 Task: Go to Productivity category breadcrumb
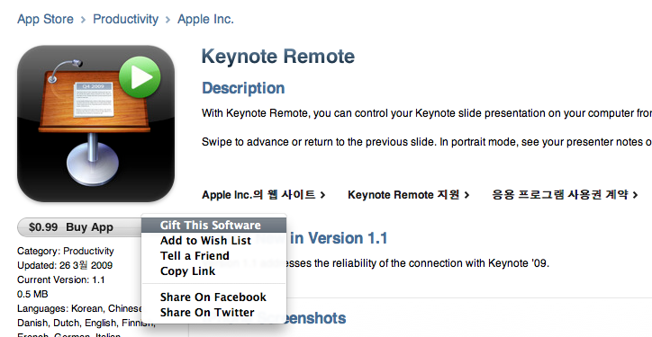pos(125,19)
